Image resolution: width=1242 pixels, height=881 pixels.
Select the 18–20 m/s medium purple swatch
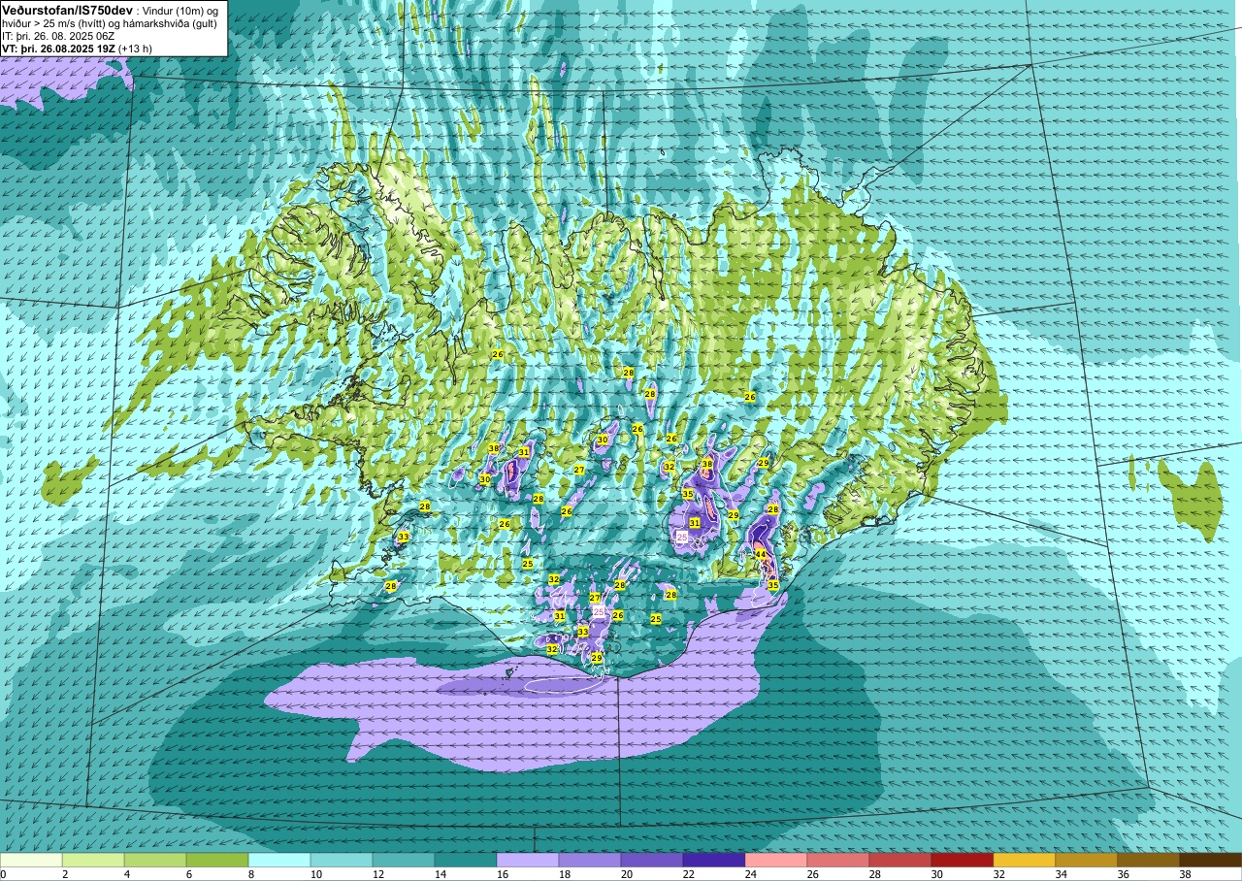tap(590, 860)
